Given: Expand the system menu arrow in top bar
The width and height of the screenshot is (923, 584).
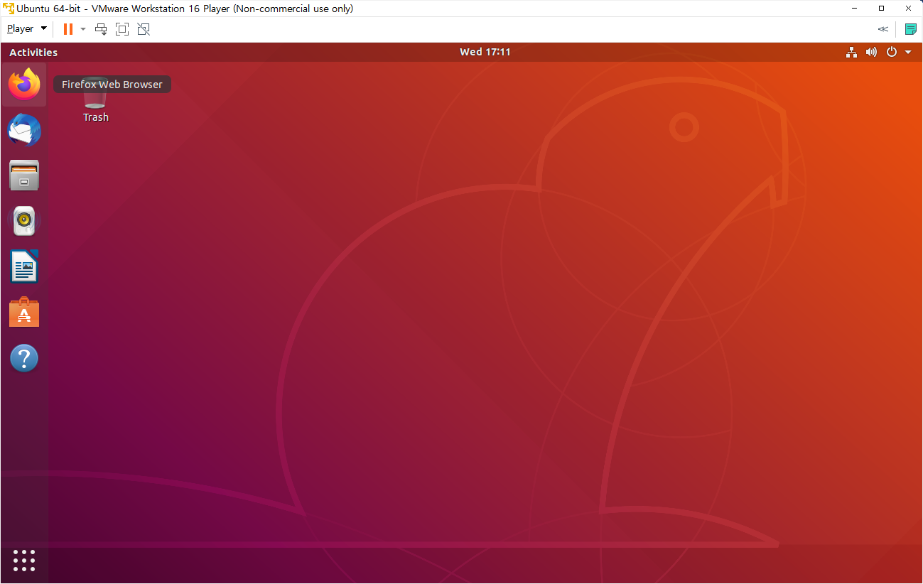Looking at the screenshot, I should (x=908, y=52).
